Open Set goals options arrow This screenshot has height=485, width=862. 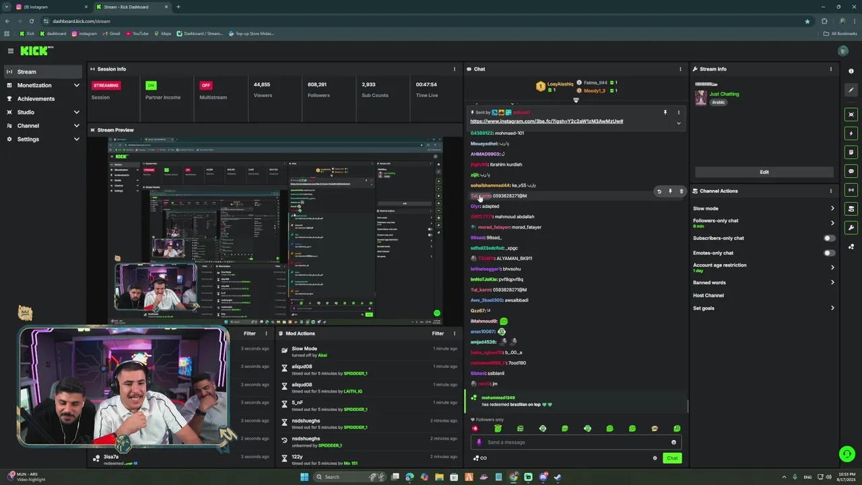pos(832,308)
